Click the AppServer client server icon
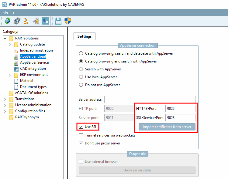Viewport: 228px width, 179px height. click(16, 57)
